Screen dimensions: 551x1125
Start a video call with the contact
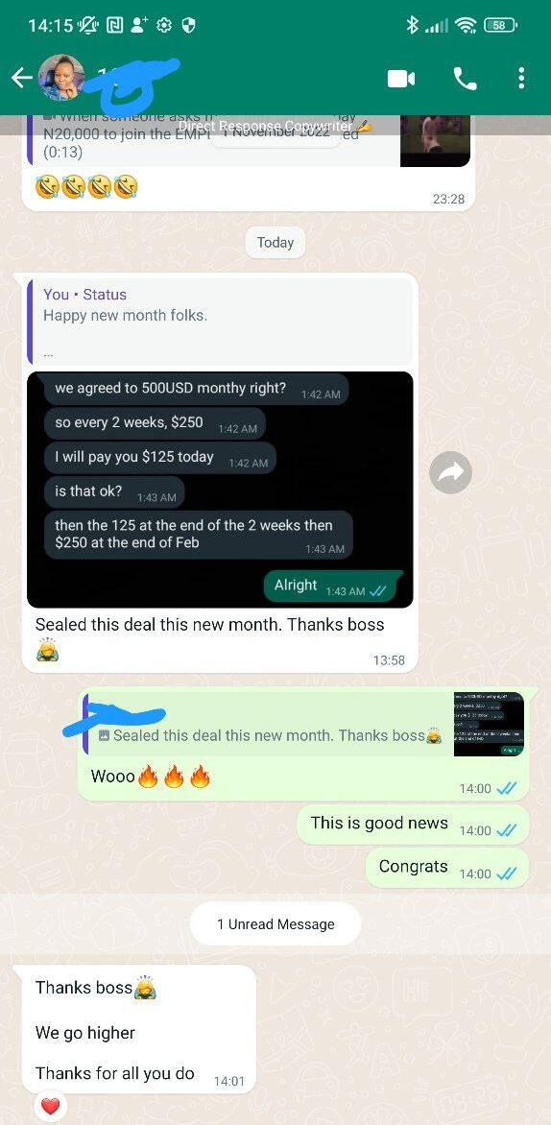tap(401, 79)
